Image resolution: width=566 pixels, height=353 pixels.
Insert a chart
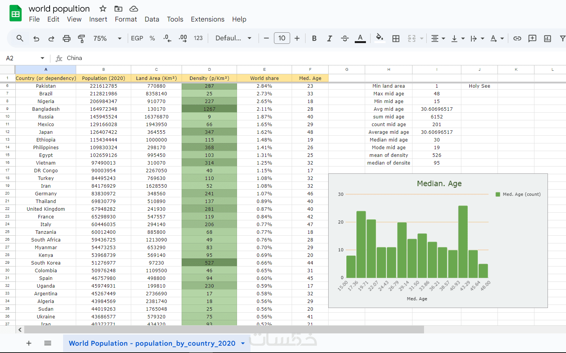548,38
